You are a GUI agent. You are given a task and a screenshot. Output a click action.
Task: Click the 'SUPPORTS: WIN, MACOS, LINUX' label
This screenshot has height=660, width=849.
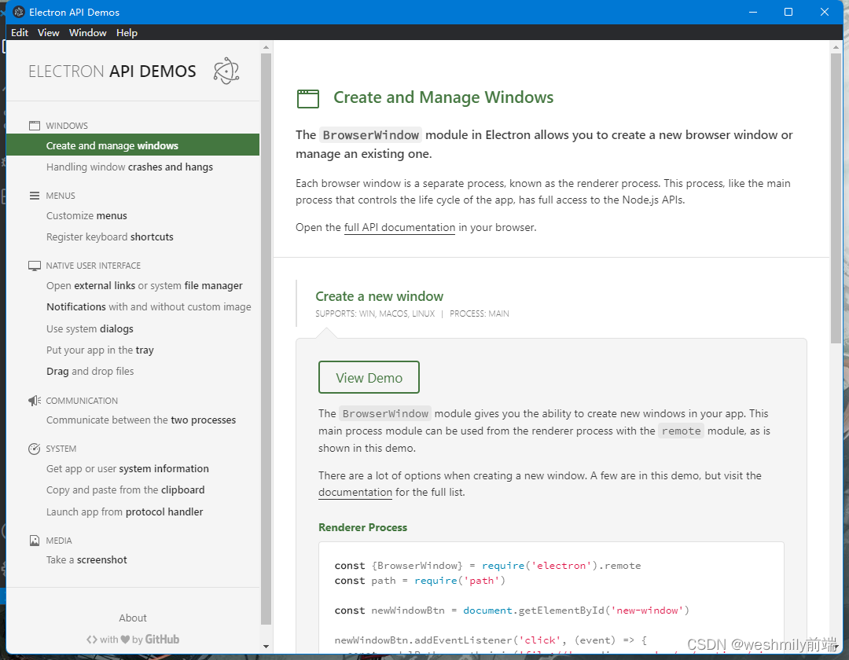pyautogui.click(x=375, y=313)
